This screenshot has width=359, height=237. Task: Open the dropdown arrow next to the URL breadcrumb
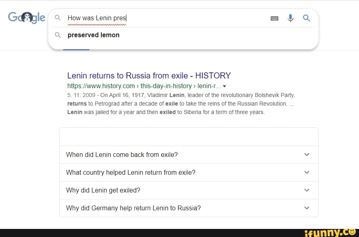click(224, 86)
